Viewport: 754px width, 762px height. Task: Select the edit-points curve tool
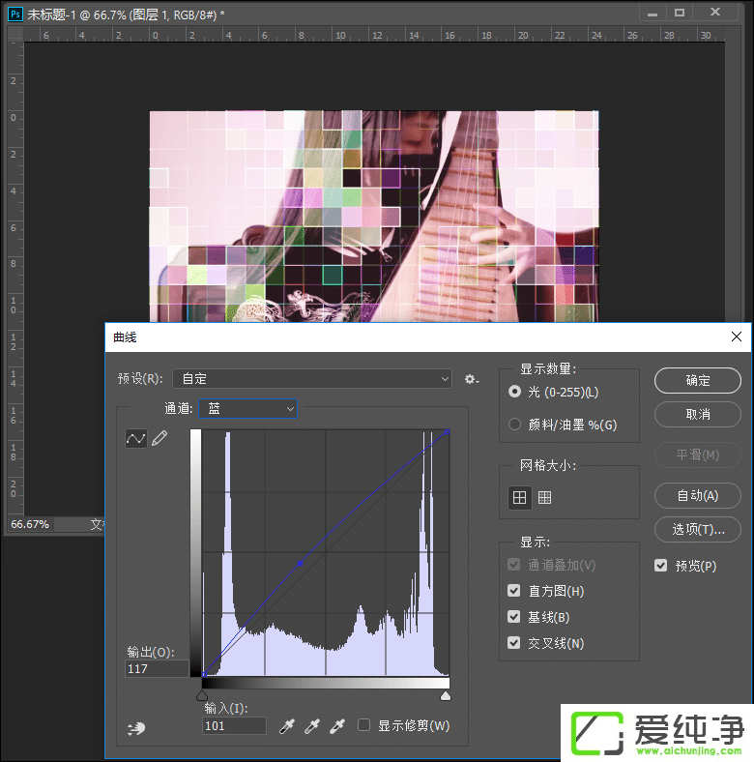135,439
